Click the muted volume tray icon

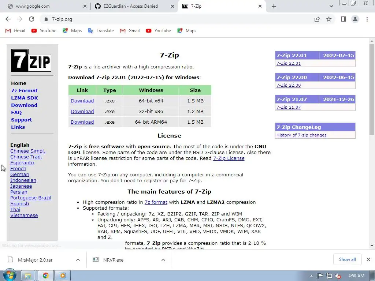point(338,276)
